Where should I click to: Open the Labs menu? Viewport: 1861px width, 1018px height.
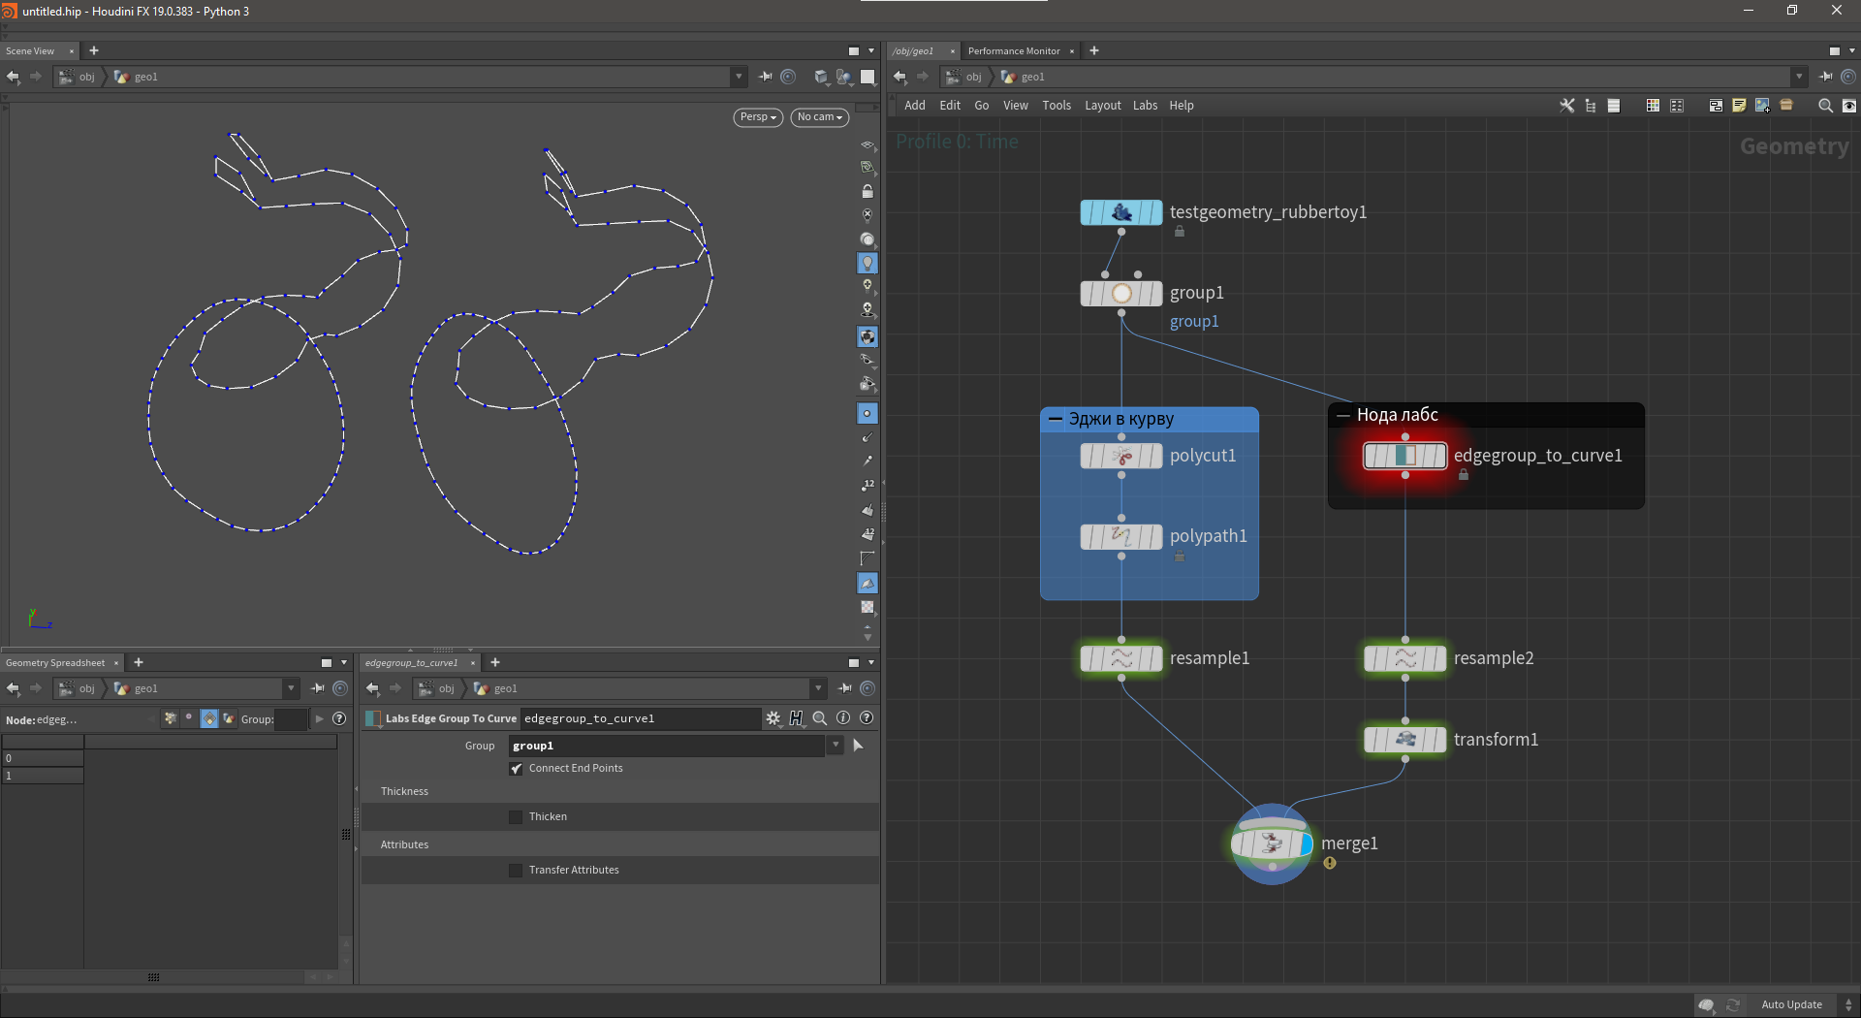(1145, 106)
